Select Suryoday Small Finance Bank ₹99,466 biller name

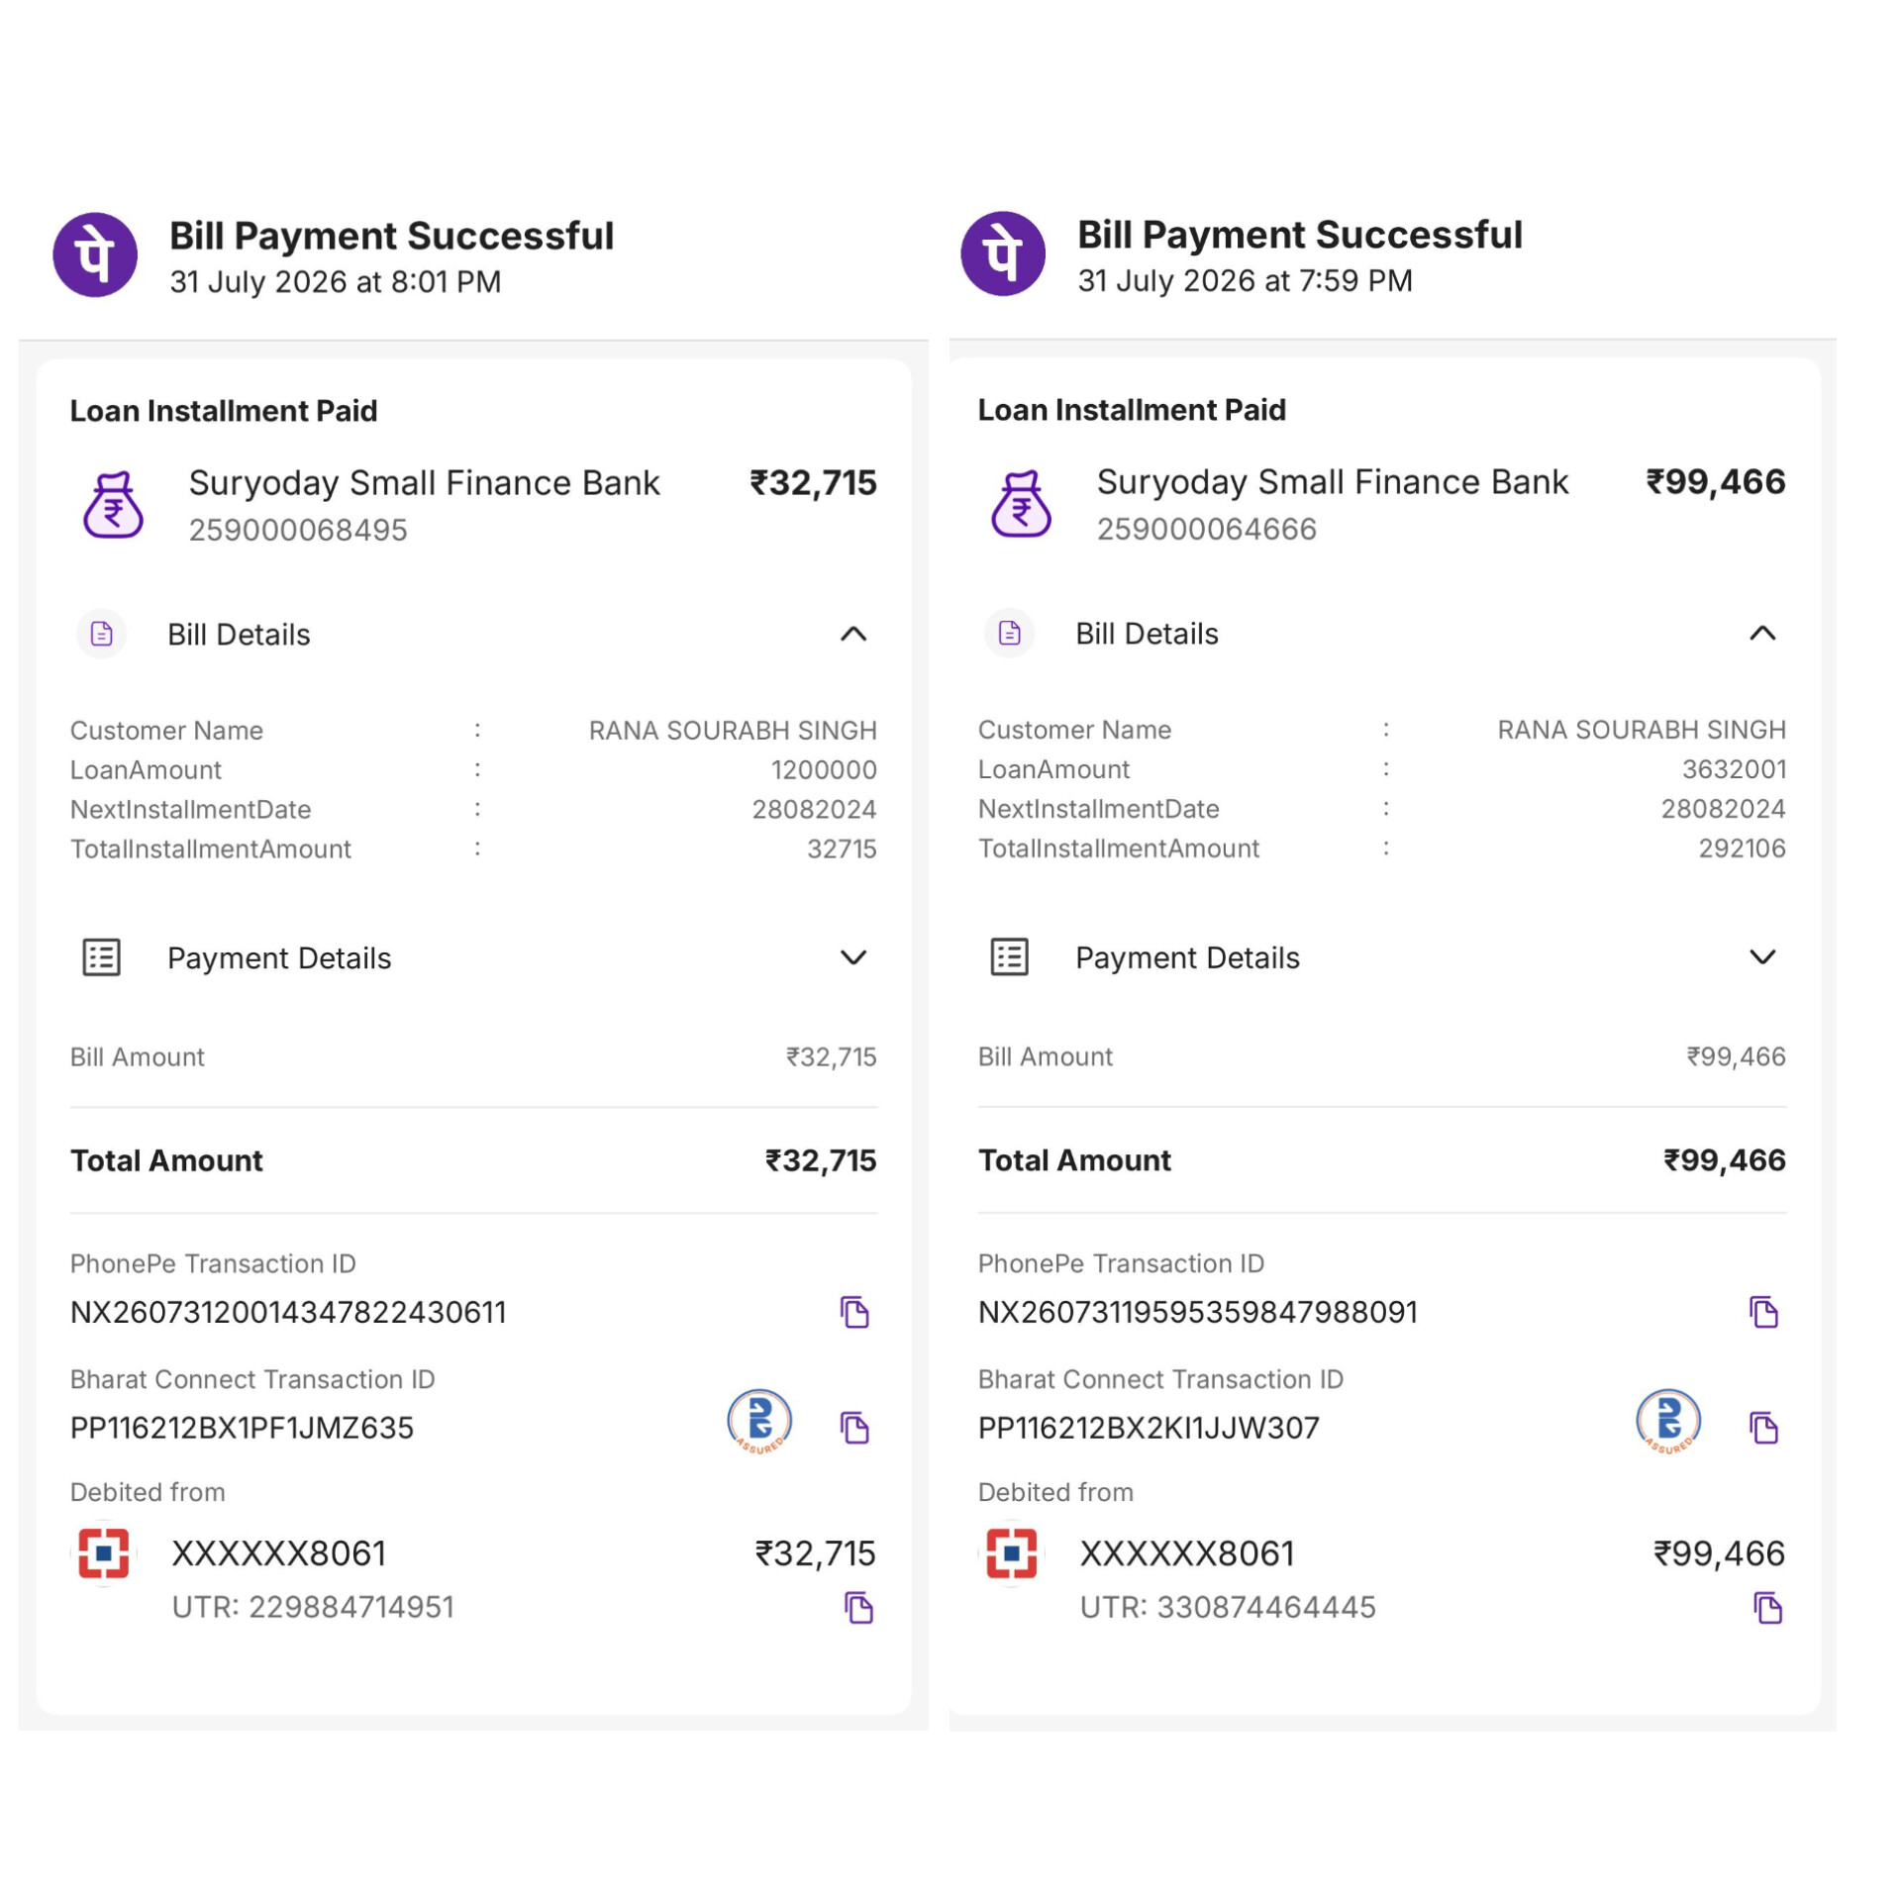tap(1332, 482)
